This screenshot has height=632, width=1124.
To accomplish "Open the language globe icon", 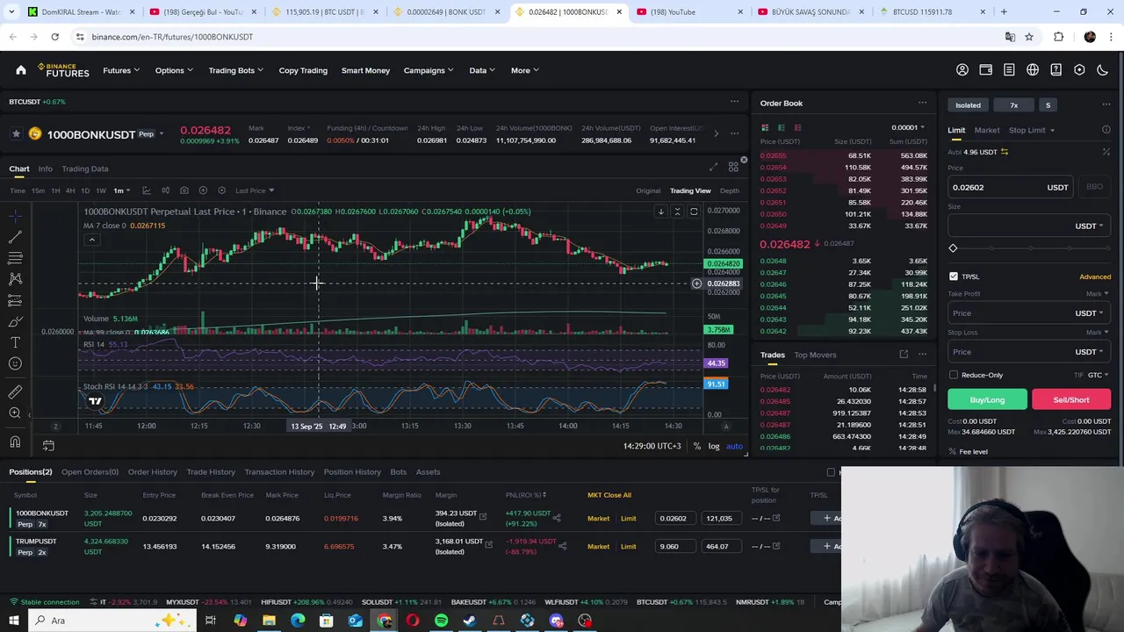I will click(1033, 70).
